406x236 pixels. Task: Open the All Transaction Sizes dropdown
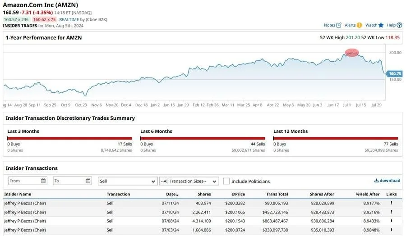click(189, 181)
